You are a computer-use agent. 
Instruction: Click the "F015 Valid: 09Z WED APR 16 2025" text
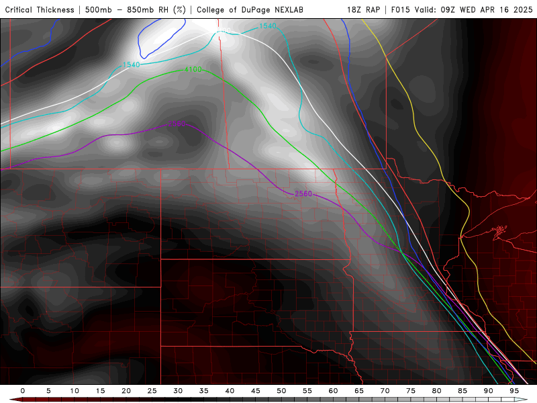[462, 10]
